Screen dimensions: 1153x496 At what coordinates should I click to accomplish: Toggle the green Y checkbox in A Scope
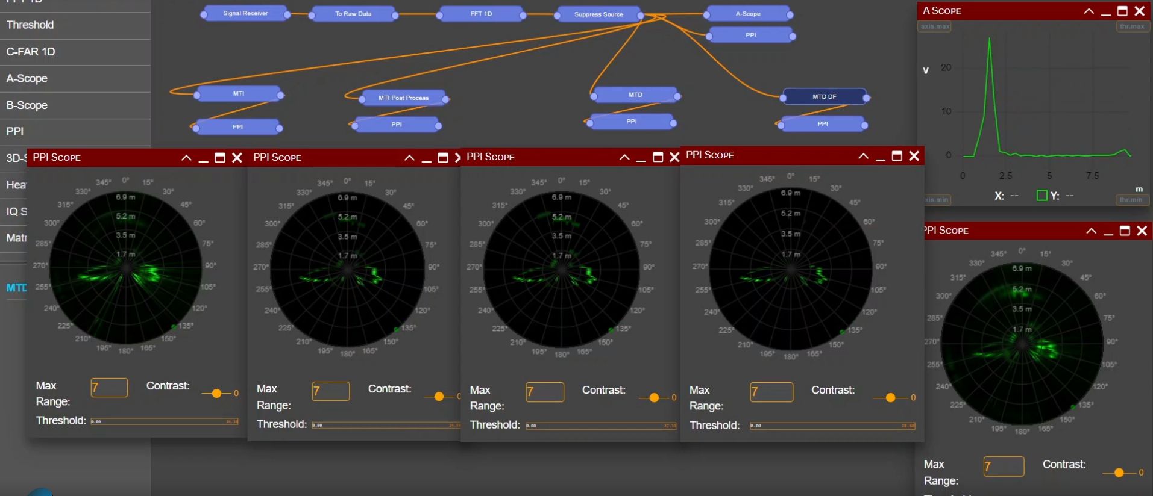(x=1041, y=196)
